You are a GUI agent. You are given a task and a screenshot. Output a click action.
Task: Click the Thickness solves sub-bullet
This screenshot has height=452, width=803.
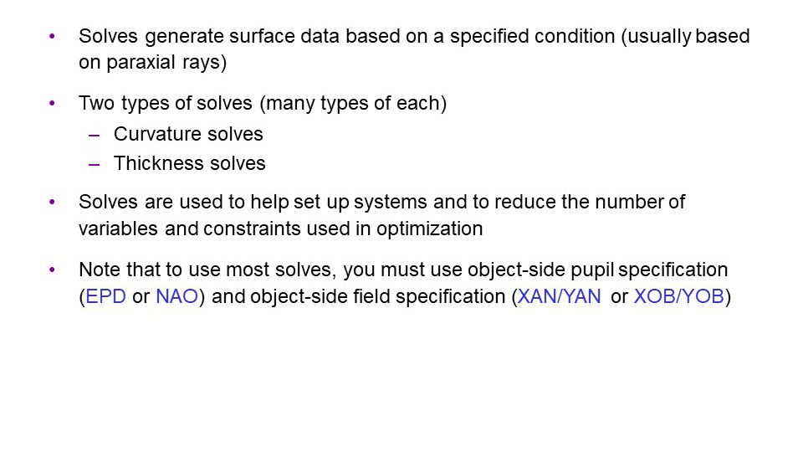pos(190,163)
